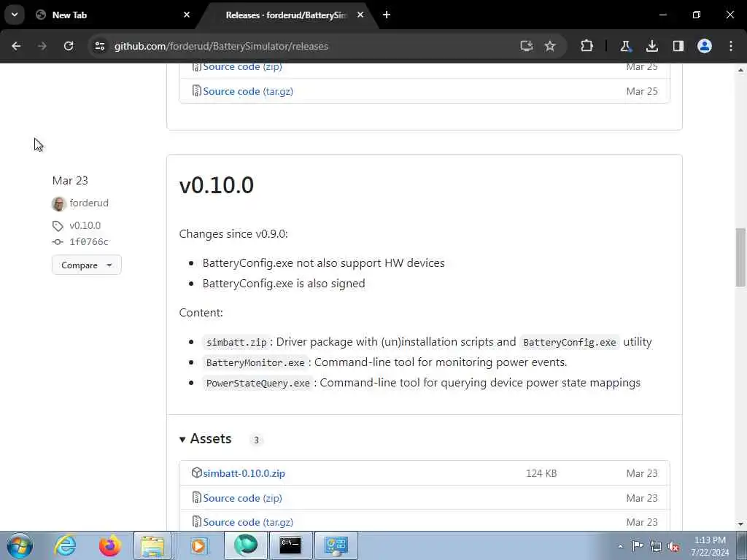Download Mar 23 Source code (tar.gz)

[x=248, y=522]
